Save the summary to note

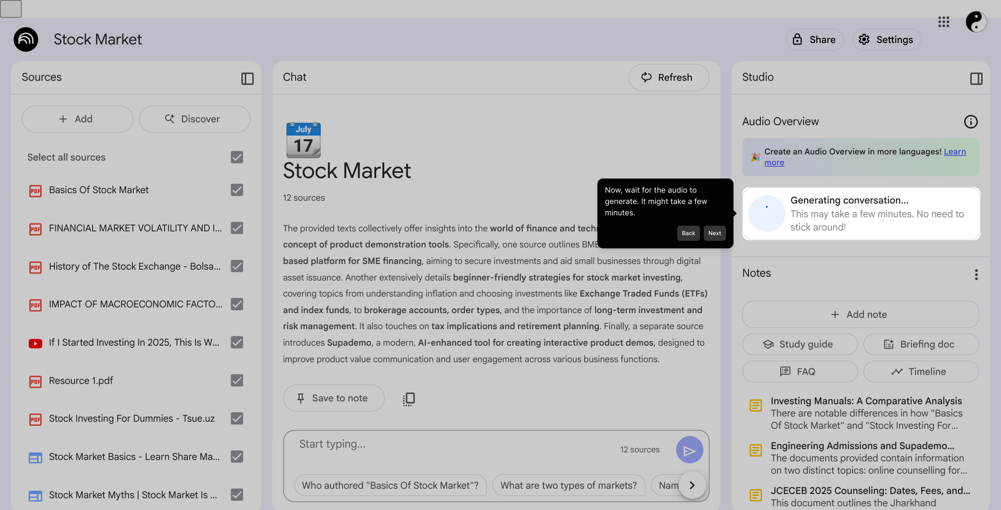(334, 398)
